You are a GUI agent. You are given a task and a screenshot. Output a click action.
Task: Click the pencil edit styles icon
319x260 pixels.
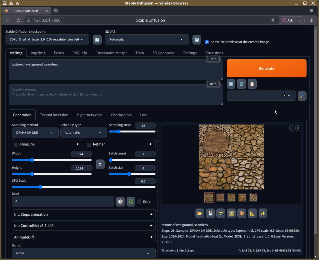click(x=302, y=96)
